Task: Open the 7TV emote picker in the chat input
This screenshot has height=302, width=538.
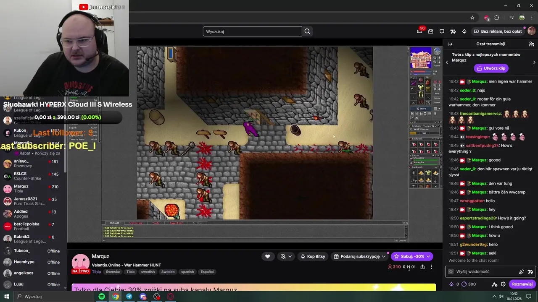Action: point(530,271)
